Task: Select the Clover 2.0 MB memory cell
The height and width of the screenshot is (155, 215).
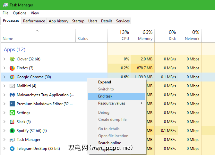Action: tap(143, 59)
